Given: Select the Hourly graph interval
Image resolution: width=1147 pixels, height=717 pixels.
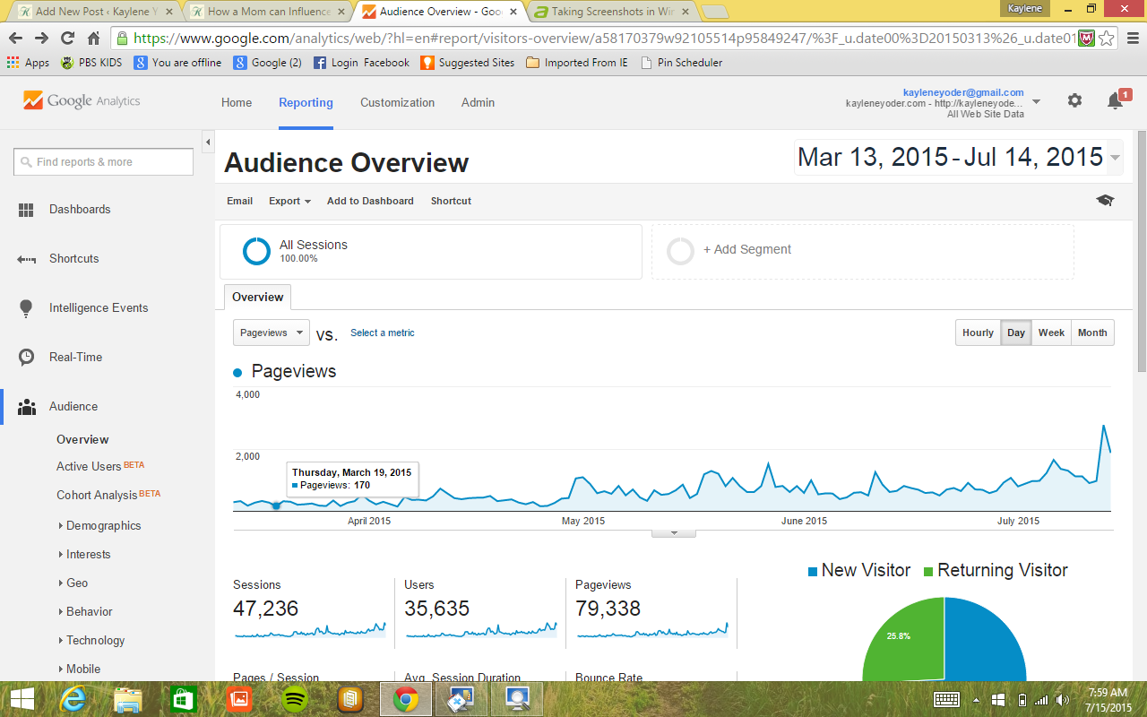Looking at the screenshot, I should coord(978,333).
